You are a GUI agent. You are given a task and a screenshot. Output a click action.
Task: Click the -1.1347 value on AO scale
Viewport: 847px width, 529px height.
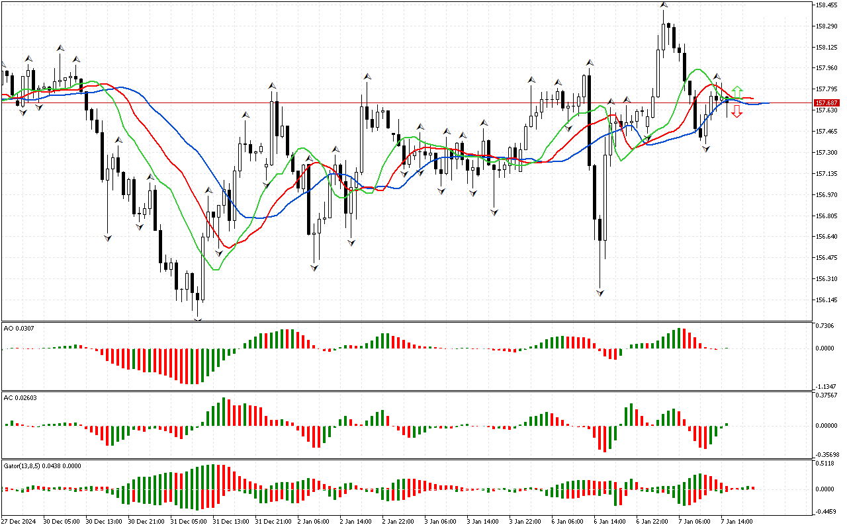pos(825,387)
